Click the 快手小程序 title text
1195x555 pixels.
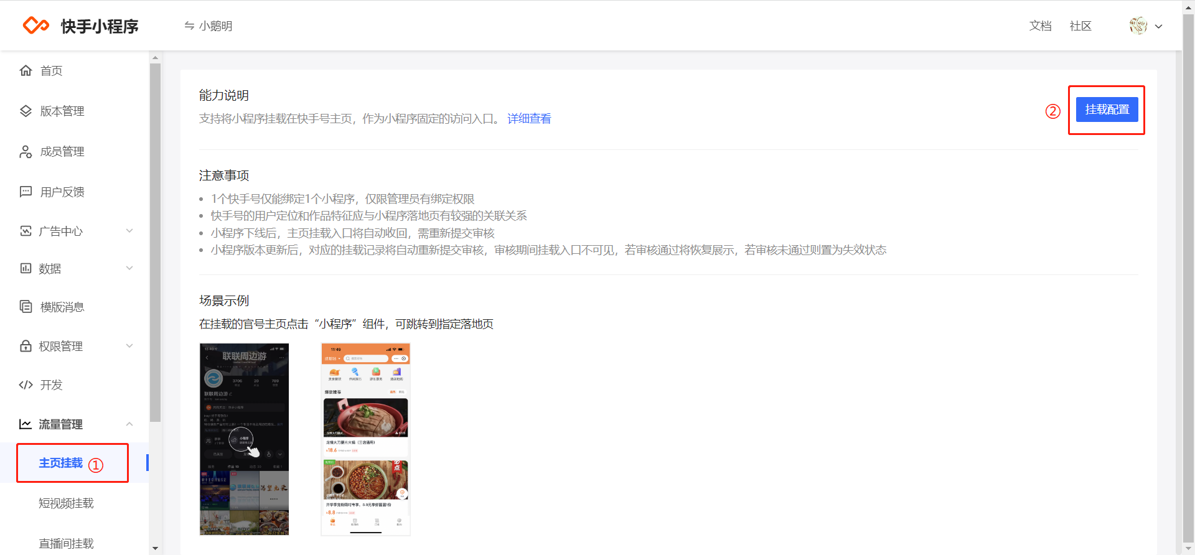tap(100, 26)
